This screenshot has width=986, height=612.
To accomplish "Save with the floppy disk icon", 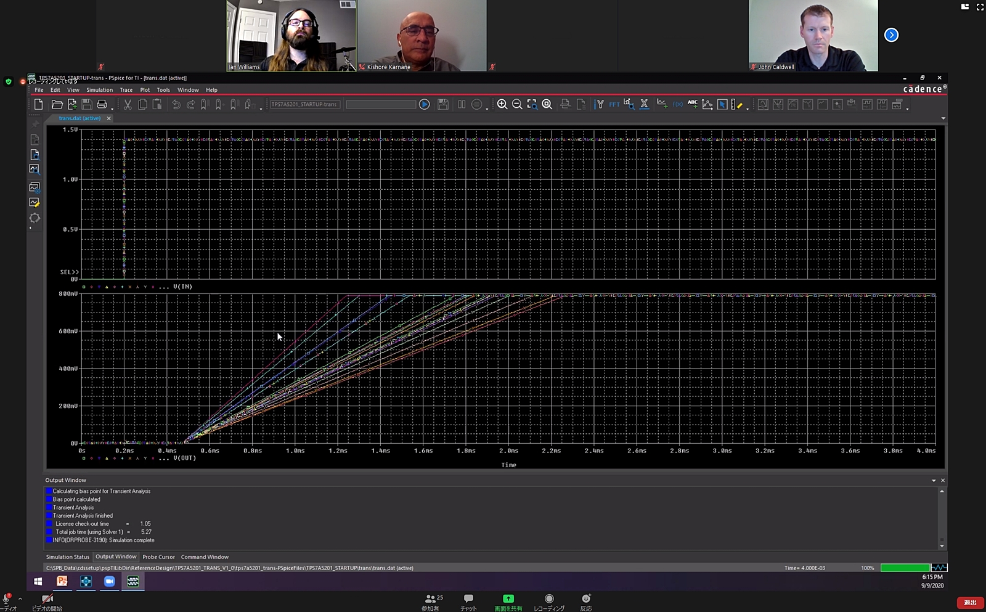I will [x=87, y=105].
